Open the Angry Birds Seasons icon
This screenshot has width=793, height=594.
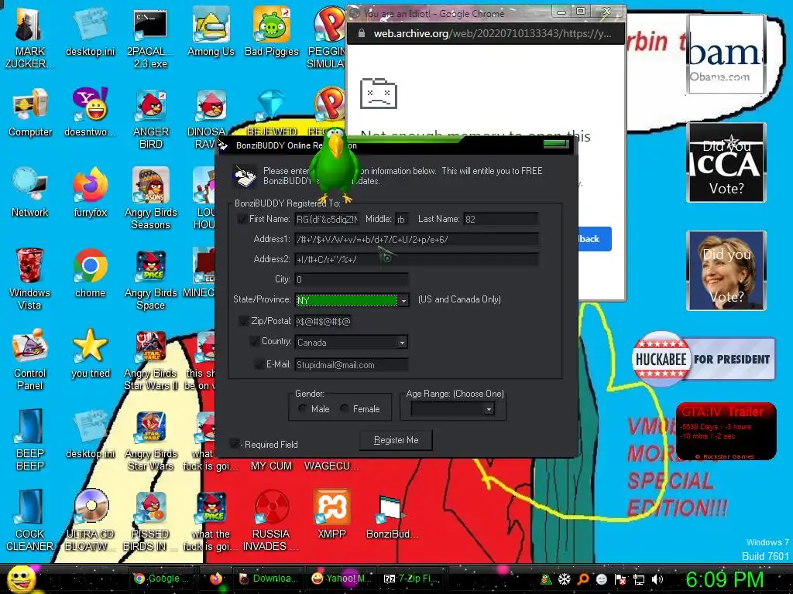click(x=150, y=199)
